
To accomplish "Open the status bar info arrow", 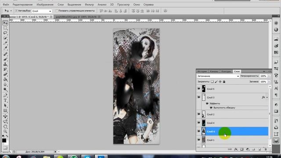I will click(55, 152).
